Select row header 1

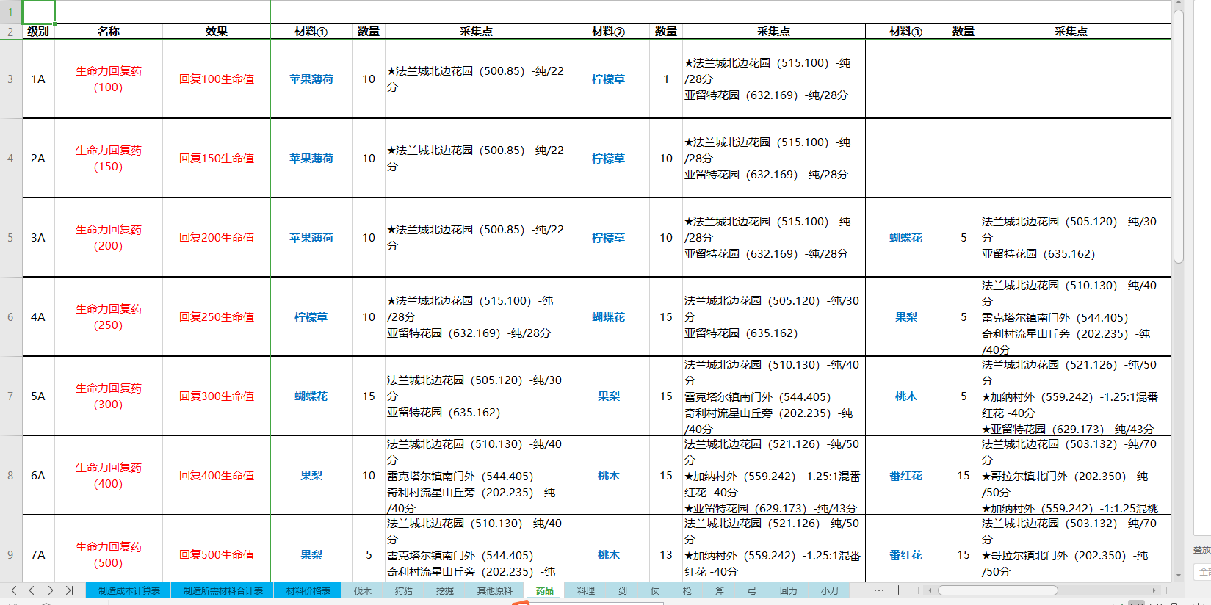10,12
